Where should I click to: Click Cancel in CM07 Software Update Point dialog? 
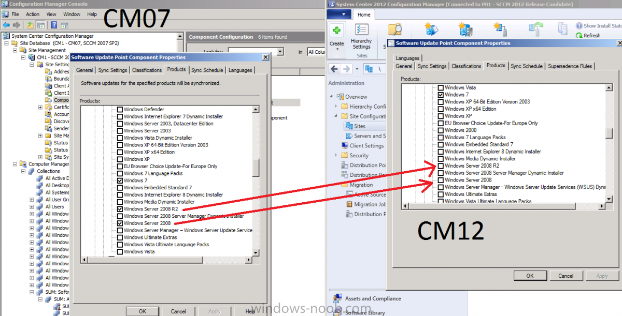click(178, 311)
